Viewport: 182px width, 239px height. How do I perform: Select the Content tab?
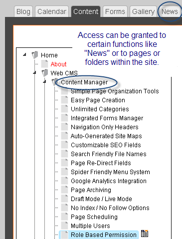(86, 11)
